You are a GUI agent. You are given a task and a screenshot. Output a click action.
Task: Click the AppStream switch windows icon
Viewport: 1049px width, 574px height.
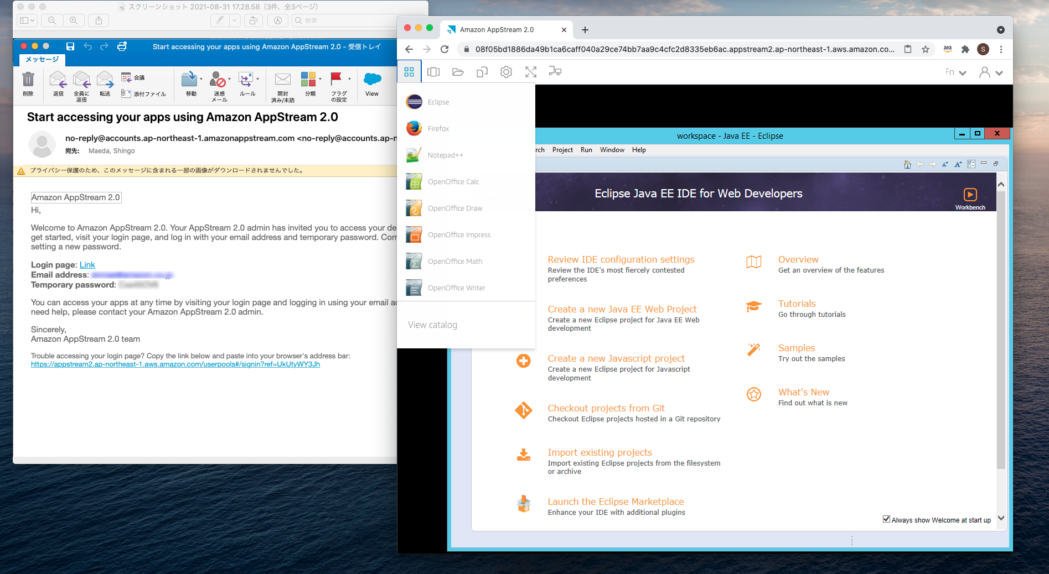(x=433, y=72)
